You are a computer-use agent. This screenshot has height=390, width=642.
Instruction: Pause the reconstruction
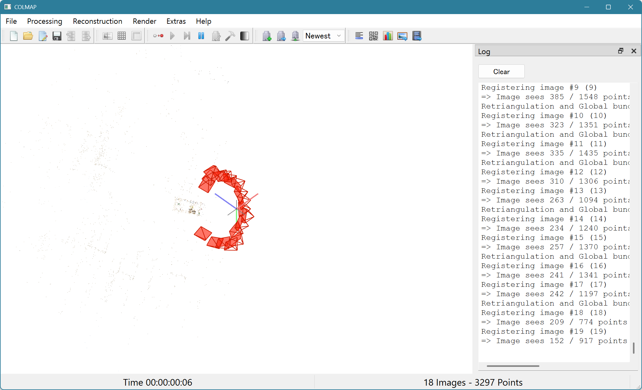[201, 36]
